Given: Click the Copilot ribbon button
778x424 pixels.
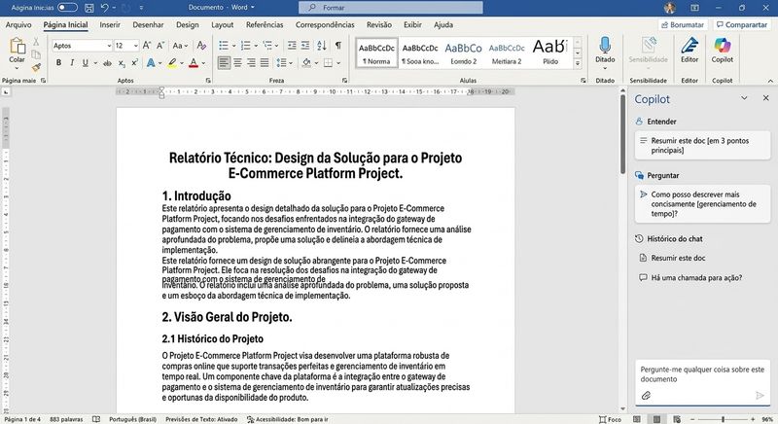Looking at the screenshot, I should 722,51.
